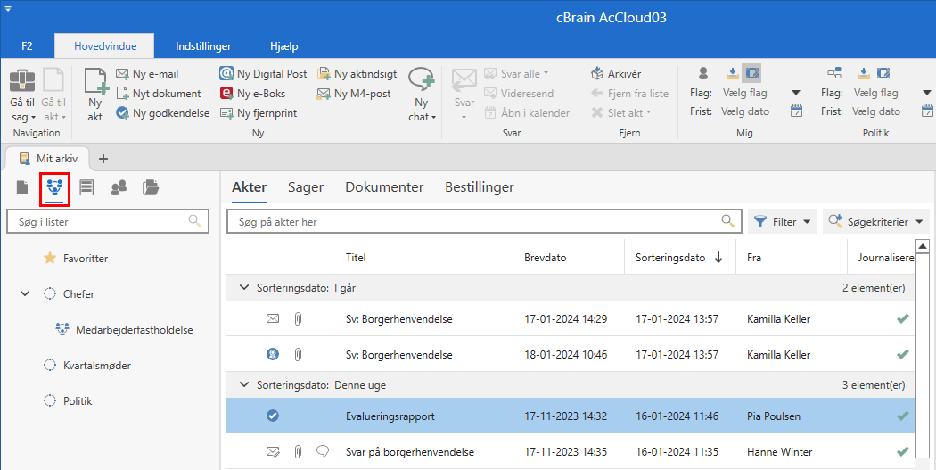Sort by the Brevdato column header
Viewport: 936px width, 470px height.
pos(545,258)
